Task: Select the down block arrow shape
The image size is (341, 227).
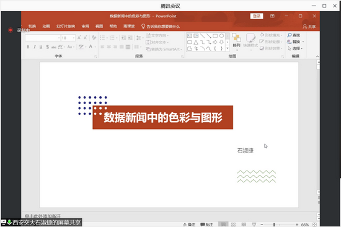Action: pos(221,42)
